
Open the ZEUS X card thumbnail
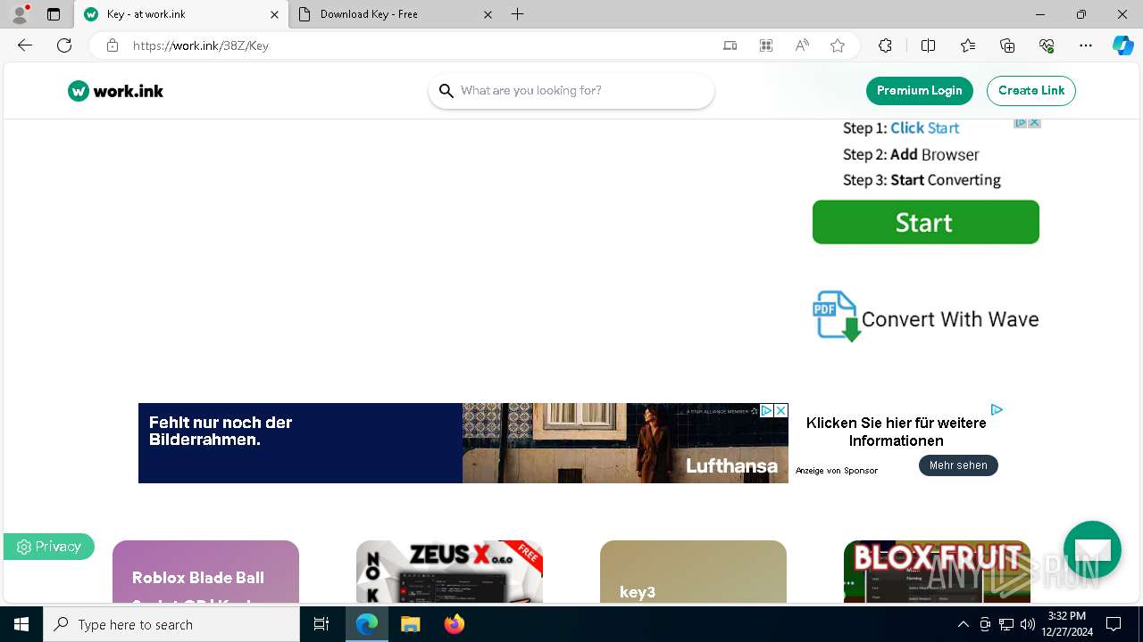[x=449, y=572]
